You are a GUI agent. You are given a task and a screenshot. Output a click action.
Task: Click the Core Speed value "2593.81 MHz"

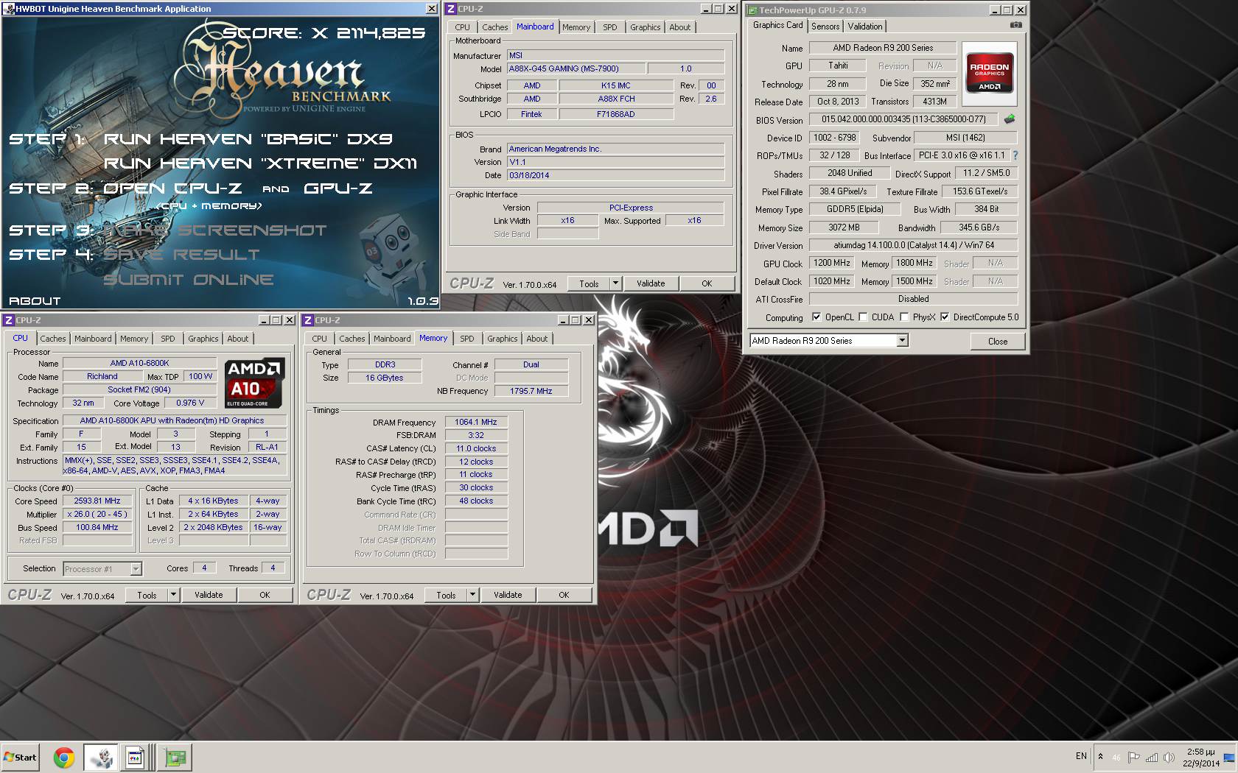[x=97, y=501]
